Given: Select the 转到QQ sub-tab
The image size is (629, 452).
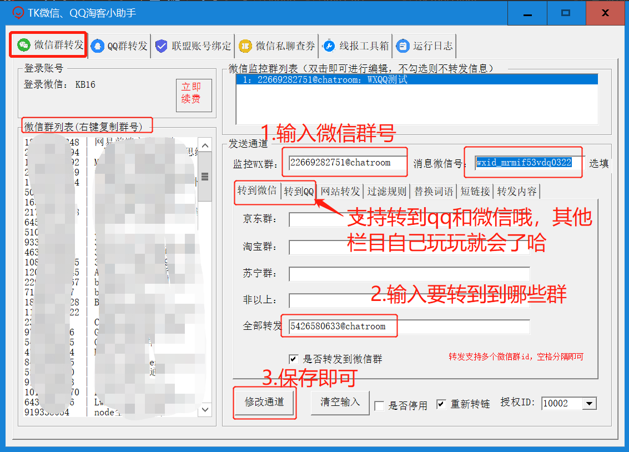Looking at the screenshot, I should 299,192.
